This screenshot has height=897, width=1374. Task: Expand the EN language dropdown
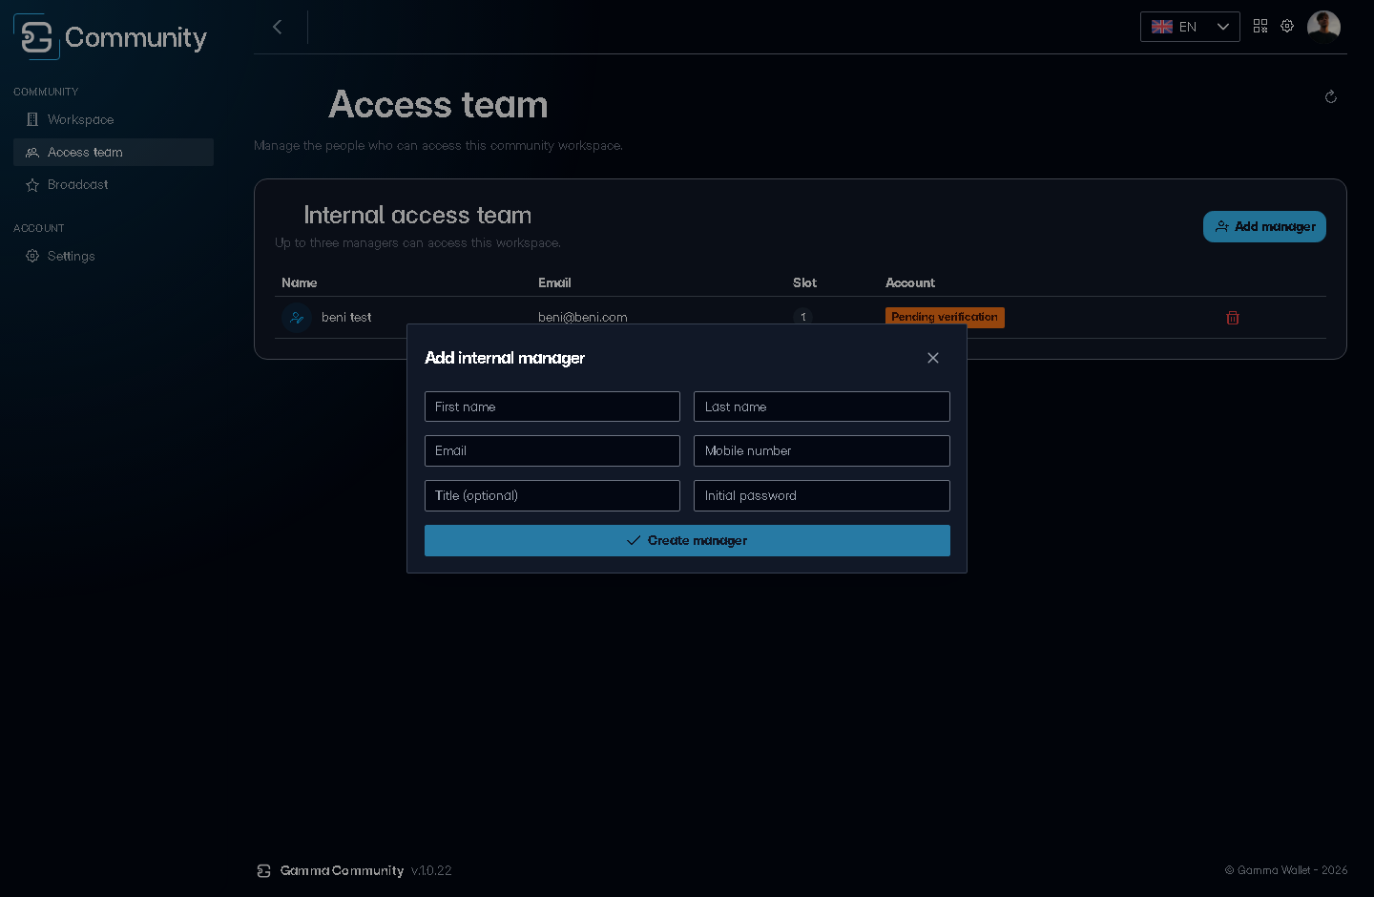[x=1190, y=27]
